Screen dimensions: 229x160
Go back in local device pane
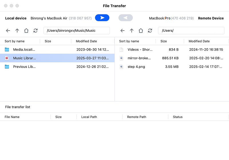[8, 31]
